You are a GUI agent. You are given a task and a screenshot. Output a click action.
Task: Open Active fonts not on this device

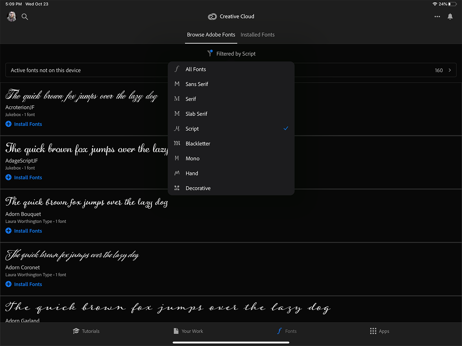pyautogui.click(x=231, y=70)
